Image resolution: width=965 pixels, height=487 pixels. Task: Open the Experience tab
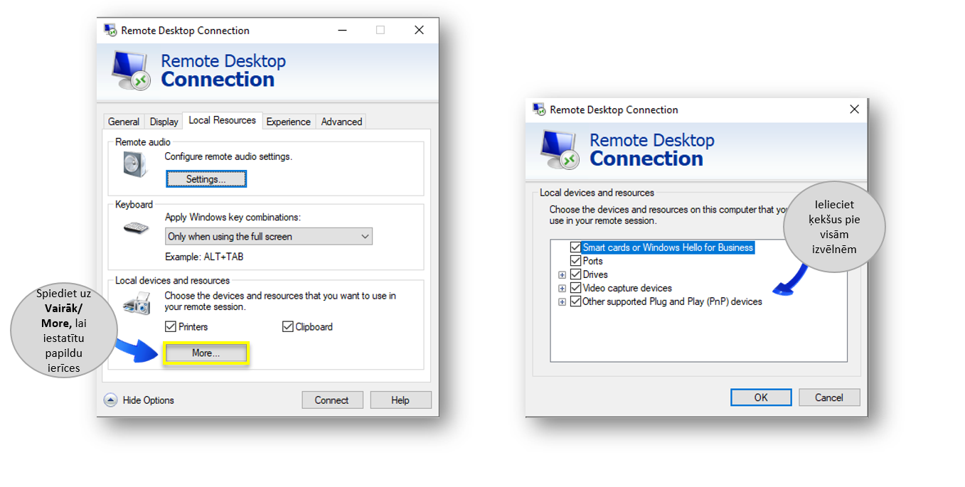[288, 122]
